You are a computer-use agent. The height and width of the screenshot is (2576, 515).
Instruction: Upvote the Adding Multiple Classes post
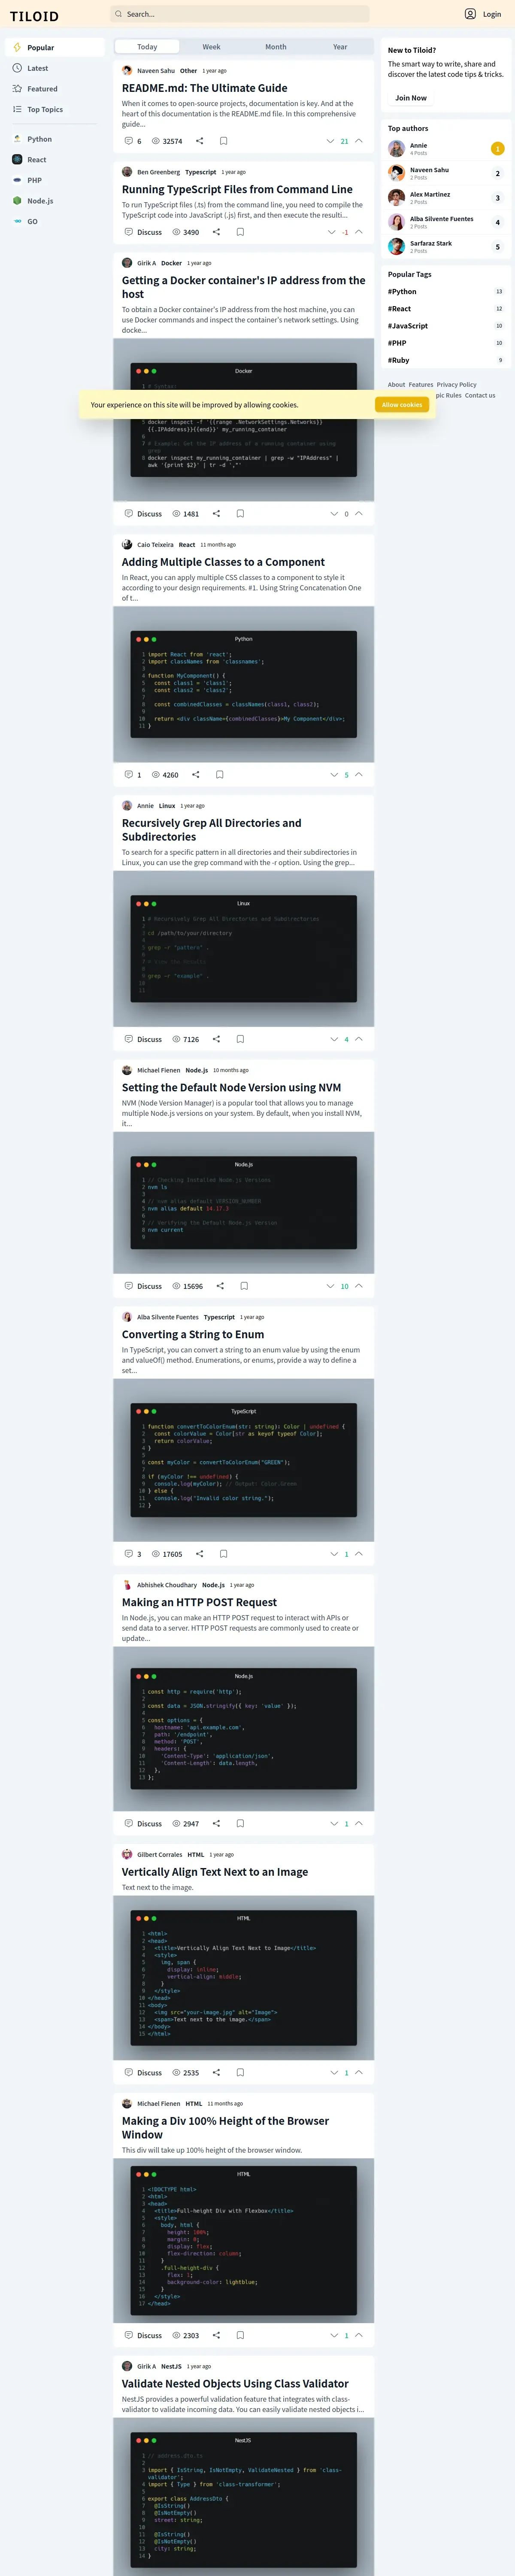coord(359,775)
